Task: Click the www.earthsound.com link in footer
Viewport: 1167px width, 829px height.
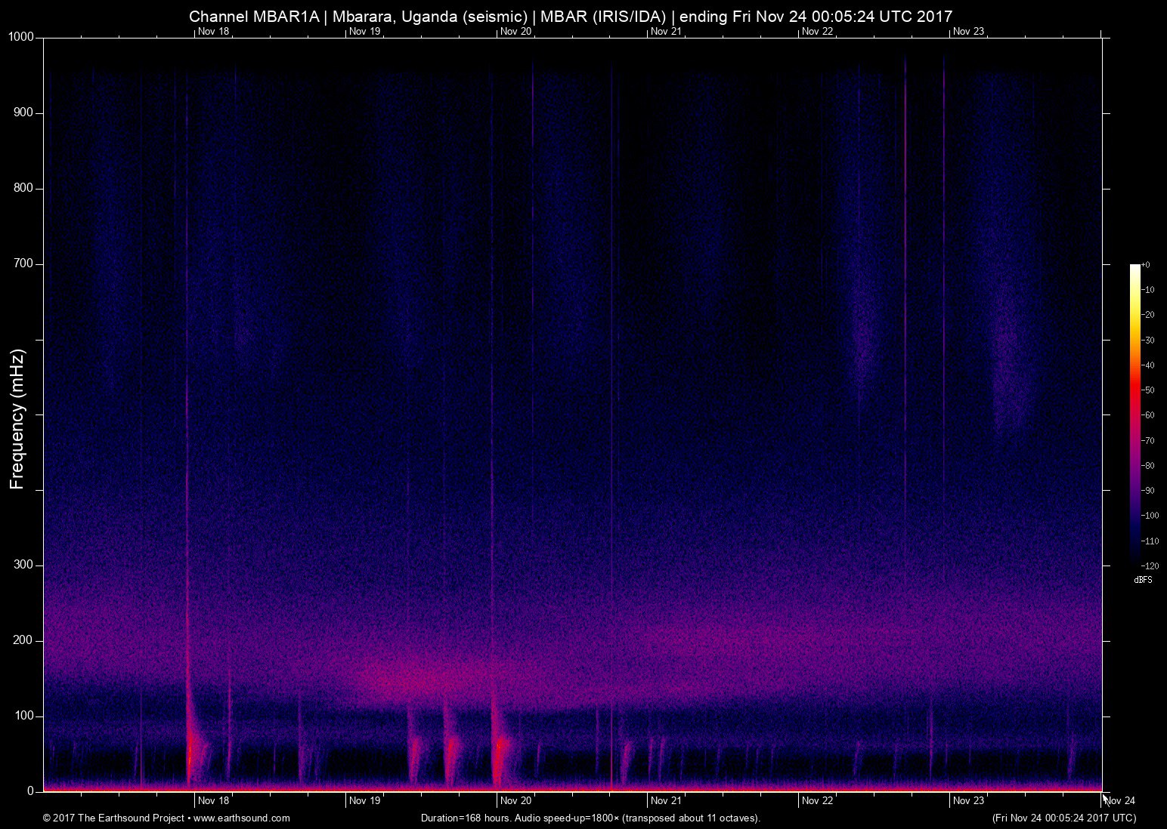Action: (242, 818)
